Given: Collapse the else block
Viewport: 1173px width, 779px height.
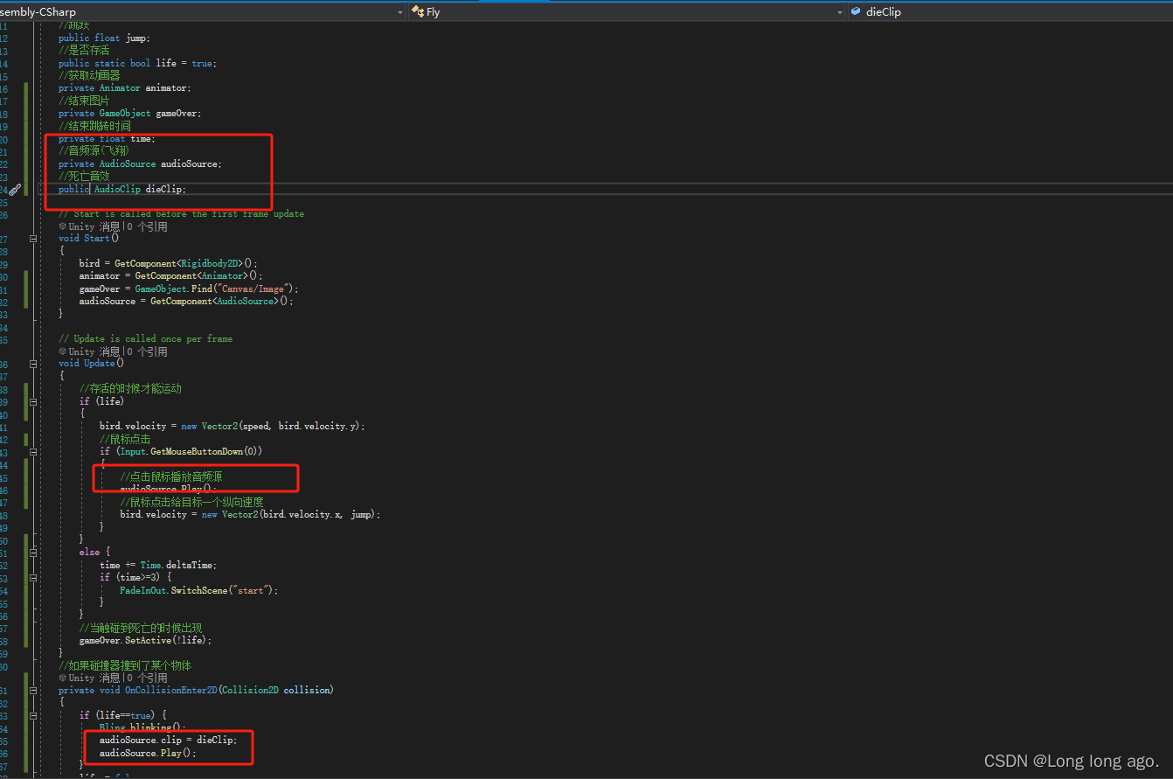Looking at the screenshot, I should (x=33, y=552).
